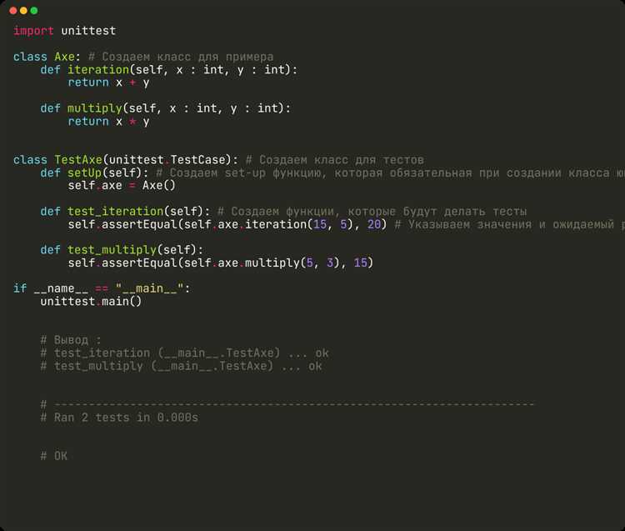Click the 'test_multiply (__main__.TestAxe) ... ok' comment
The height and width of the screenshot is (531, 625).
tap(182, 366)
